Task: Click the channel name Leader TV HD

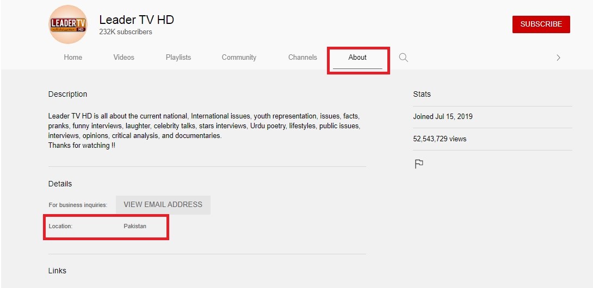Action: click(x=137, y=20)
